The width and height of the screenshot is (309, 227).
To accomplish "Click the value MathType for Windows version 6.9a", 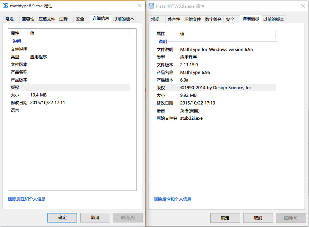I will click(x=217, y=50).
